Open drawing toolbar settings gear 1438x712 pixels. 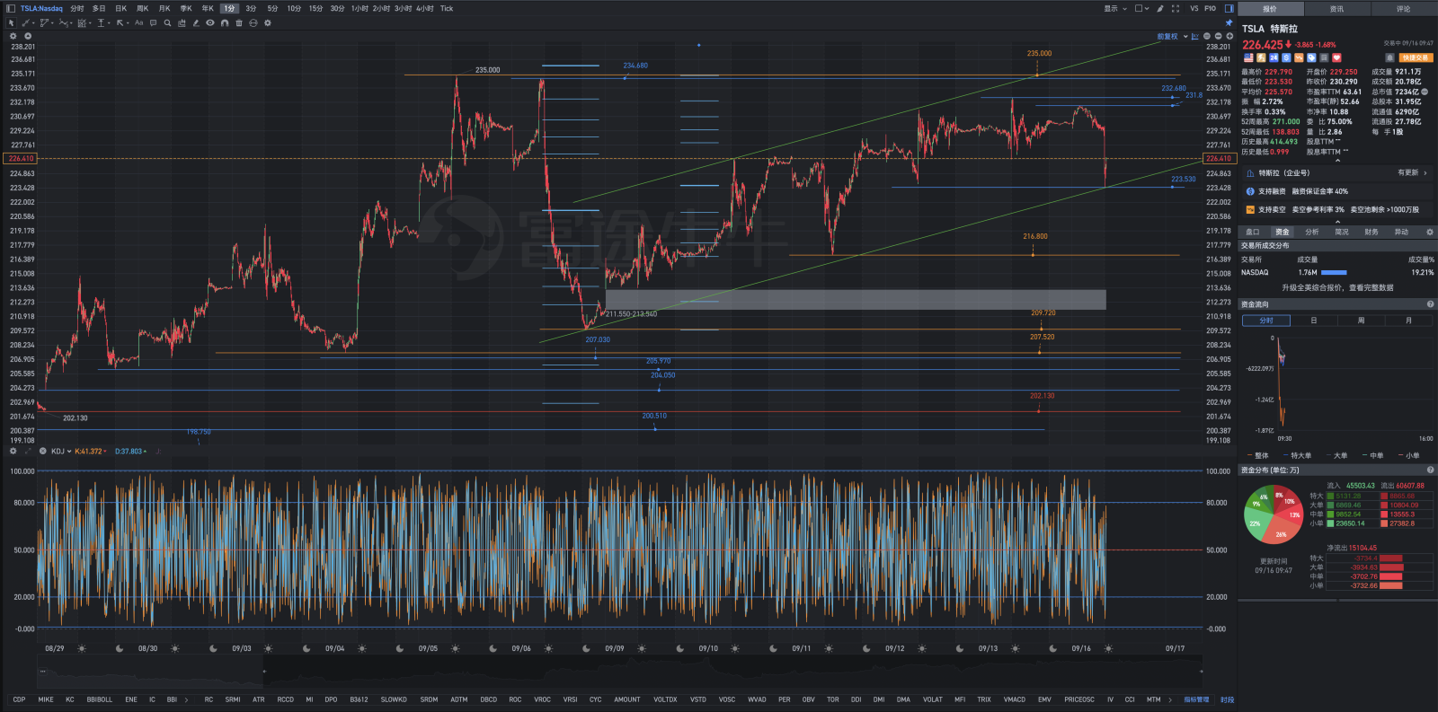tap(267, 22)
